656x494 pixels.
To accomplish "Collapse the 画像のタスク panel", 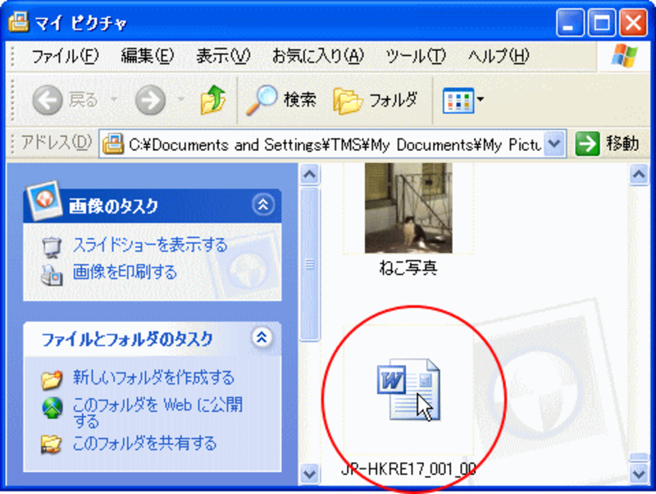I will [263, 204].
